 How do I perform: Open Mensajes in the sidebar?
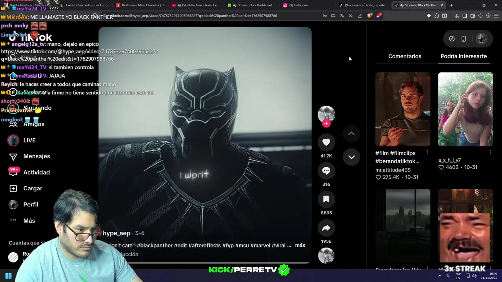[29, 156]
